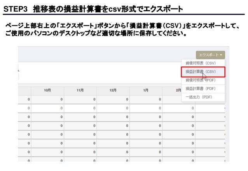Select 貸借対照表（PDF） from export menu
Viewport: 248px width, 171px height.
click(x=203, y=80)
